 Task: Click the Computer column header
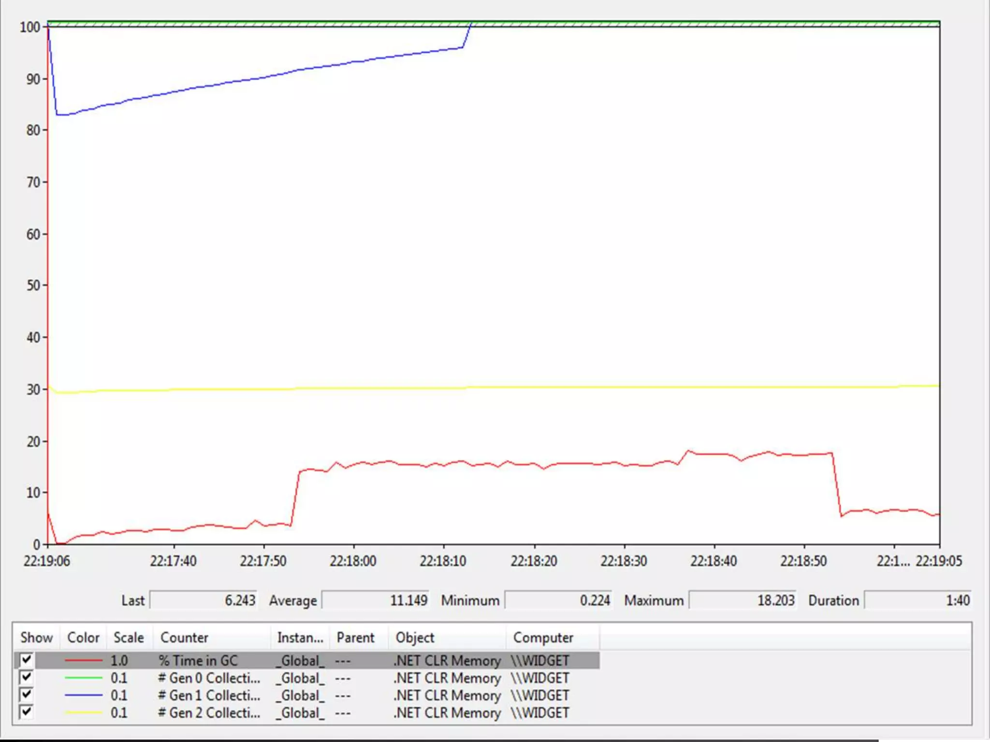[x=543, y=638]
